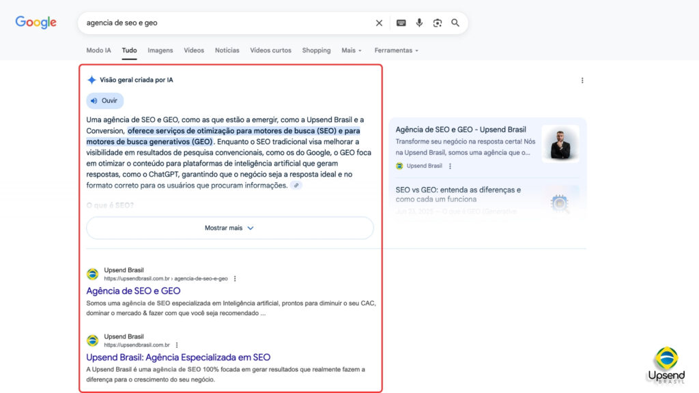
Task: Play the AI overview with the Ouvir button
Action: coord(104,101)
